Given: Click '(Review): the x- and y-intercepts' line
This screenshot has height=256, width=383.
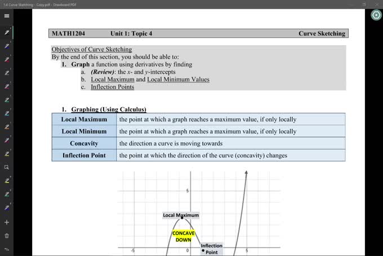Looking at the screenshot, I should (x=133, y=72).
